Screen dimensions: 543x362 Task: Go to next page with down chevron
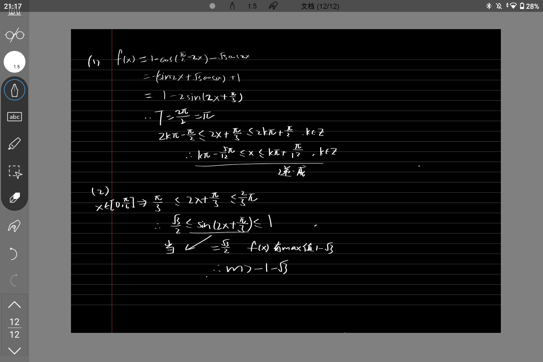[14, 351]
